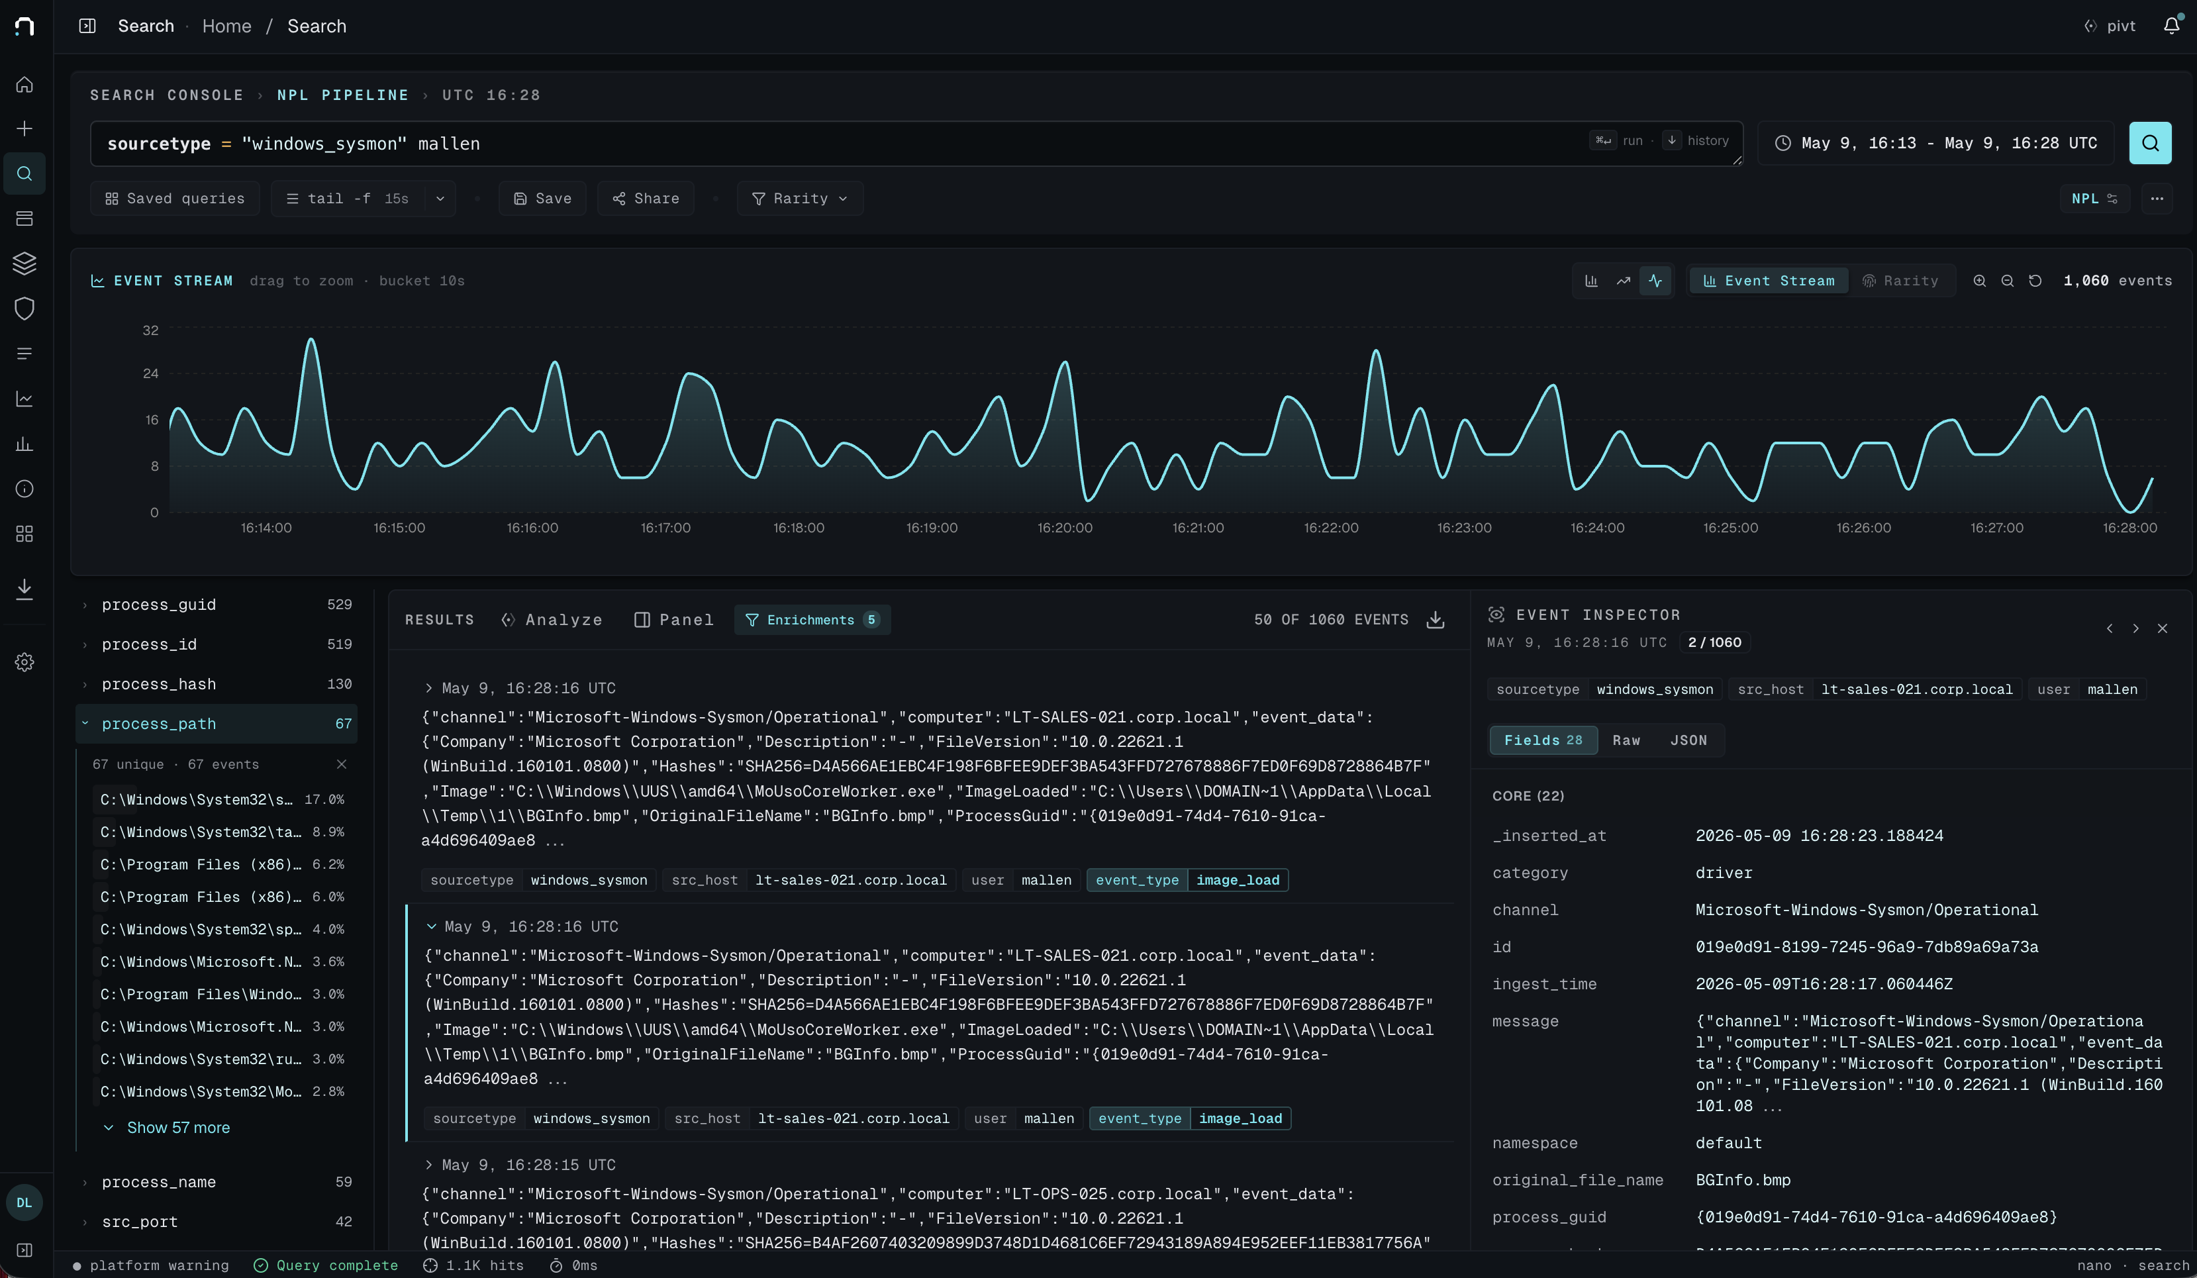This screenshot has width=2197, height=1278.
Task: Toggle the sidebar panel icon near breadcrumb
Action: 87,25
